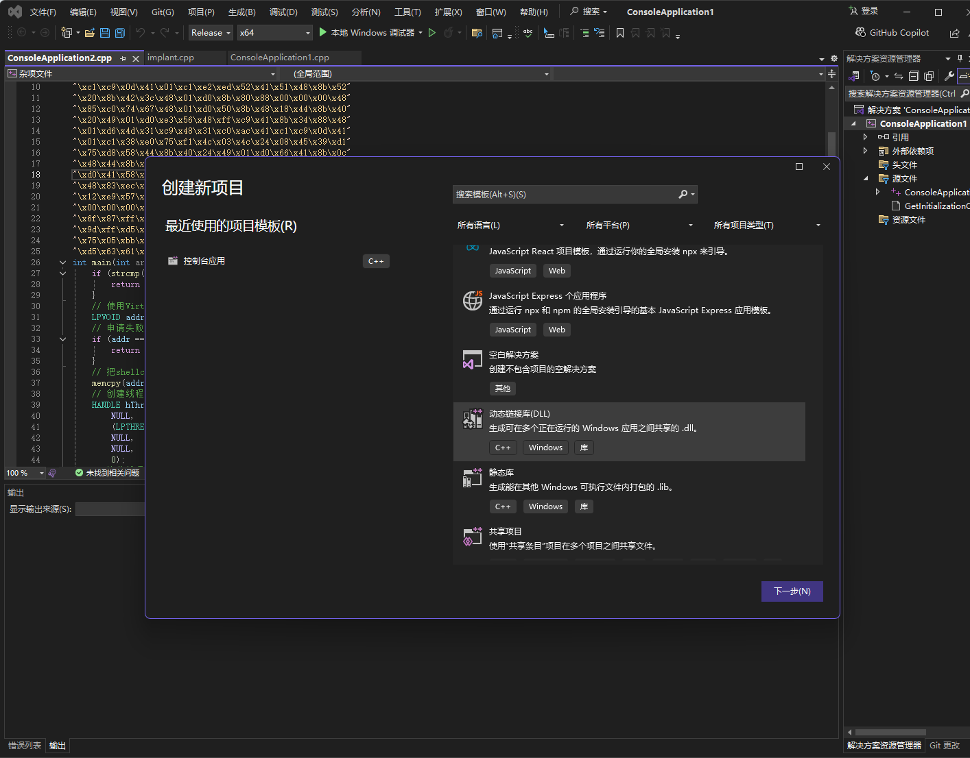Collapse the 源文件 folder node

pyautogui.click(x=865, y=178)
